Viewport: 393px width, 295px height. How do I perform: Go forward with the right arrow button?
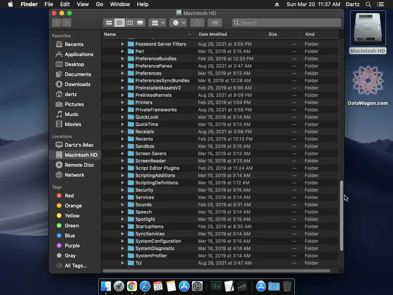pyautogui.click(x=66, y=23)
